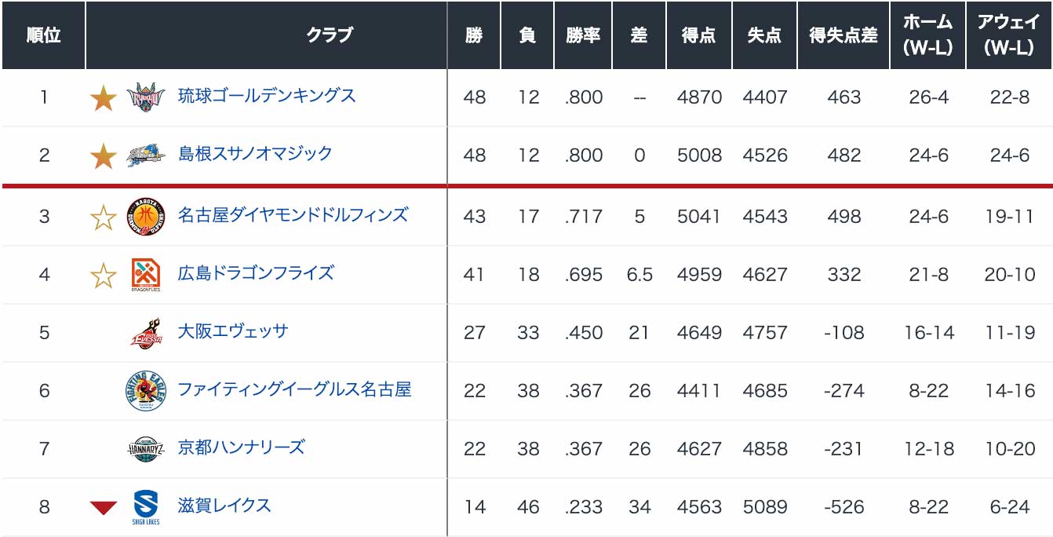Click the Ryukyu Golden Kings team logo
This screenshot has height=537, width=1053.
click(146, 97)
